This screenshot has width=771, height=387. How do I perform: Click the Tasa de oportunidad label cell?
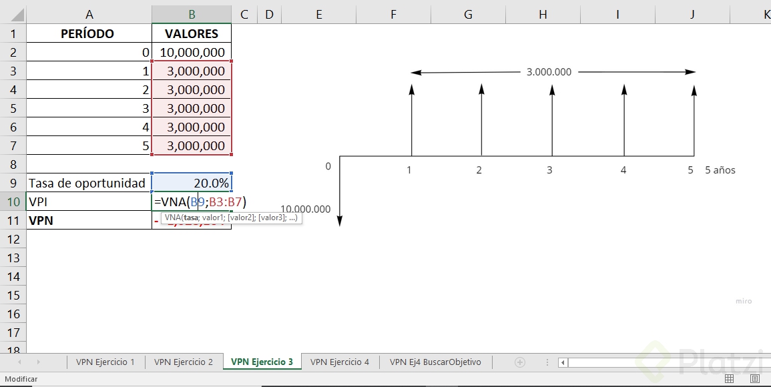point(89,183)
